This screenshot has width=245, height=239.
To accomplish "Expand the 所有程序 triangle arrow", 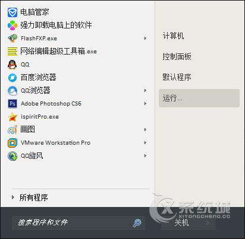I will tap(13, 197).
